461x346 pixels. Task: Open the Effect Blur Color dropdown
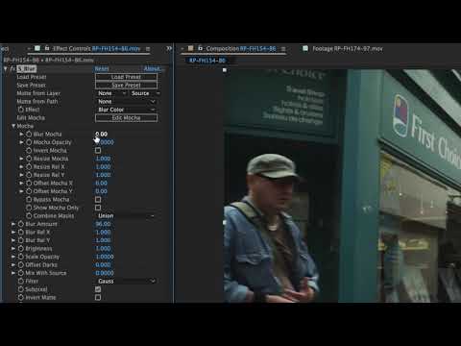[x=126, y=110]
